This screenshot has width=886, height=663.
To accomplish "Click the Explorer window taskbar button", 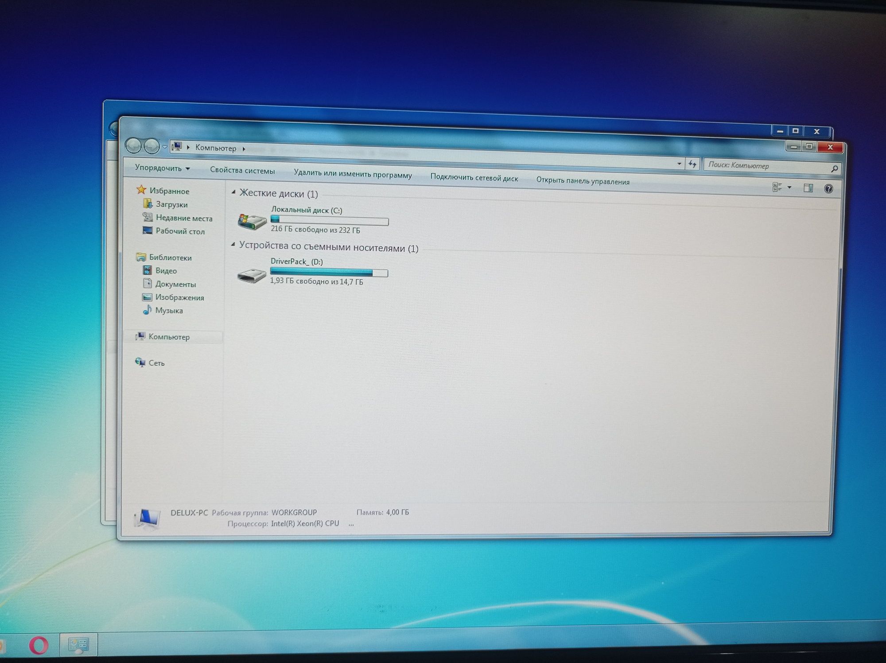I will (78, 645).
